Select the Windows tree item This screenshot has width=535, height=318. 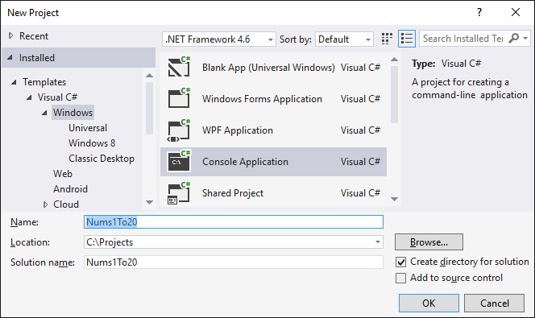(73, 113)
